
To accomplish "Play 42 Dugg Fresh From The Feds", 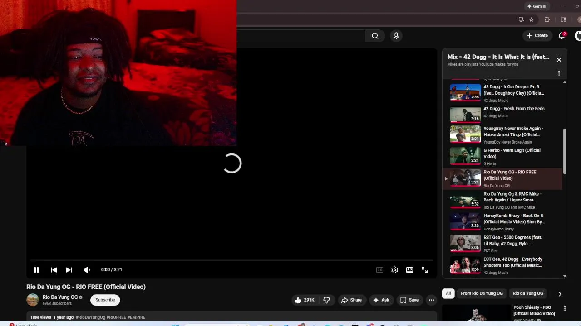I will (502, 115).
